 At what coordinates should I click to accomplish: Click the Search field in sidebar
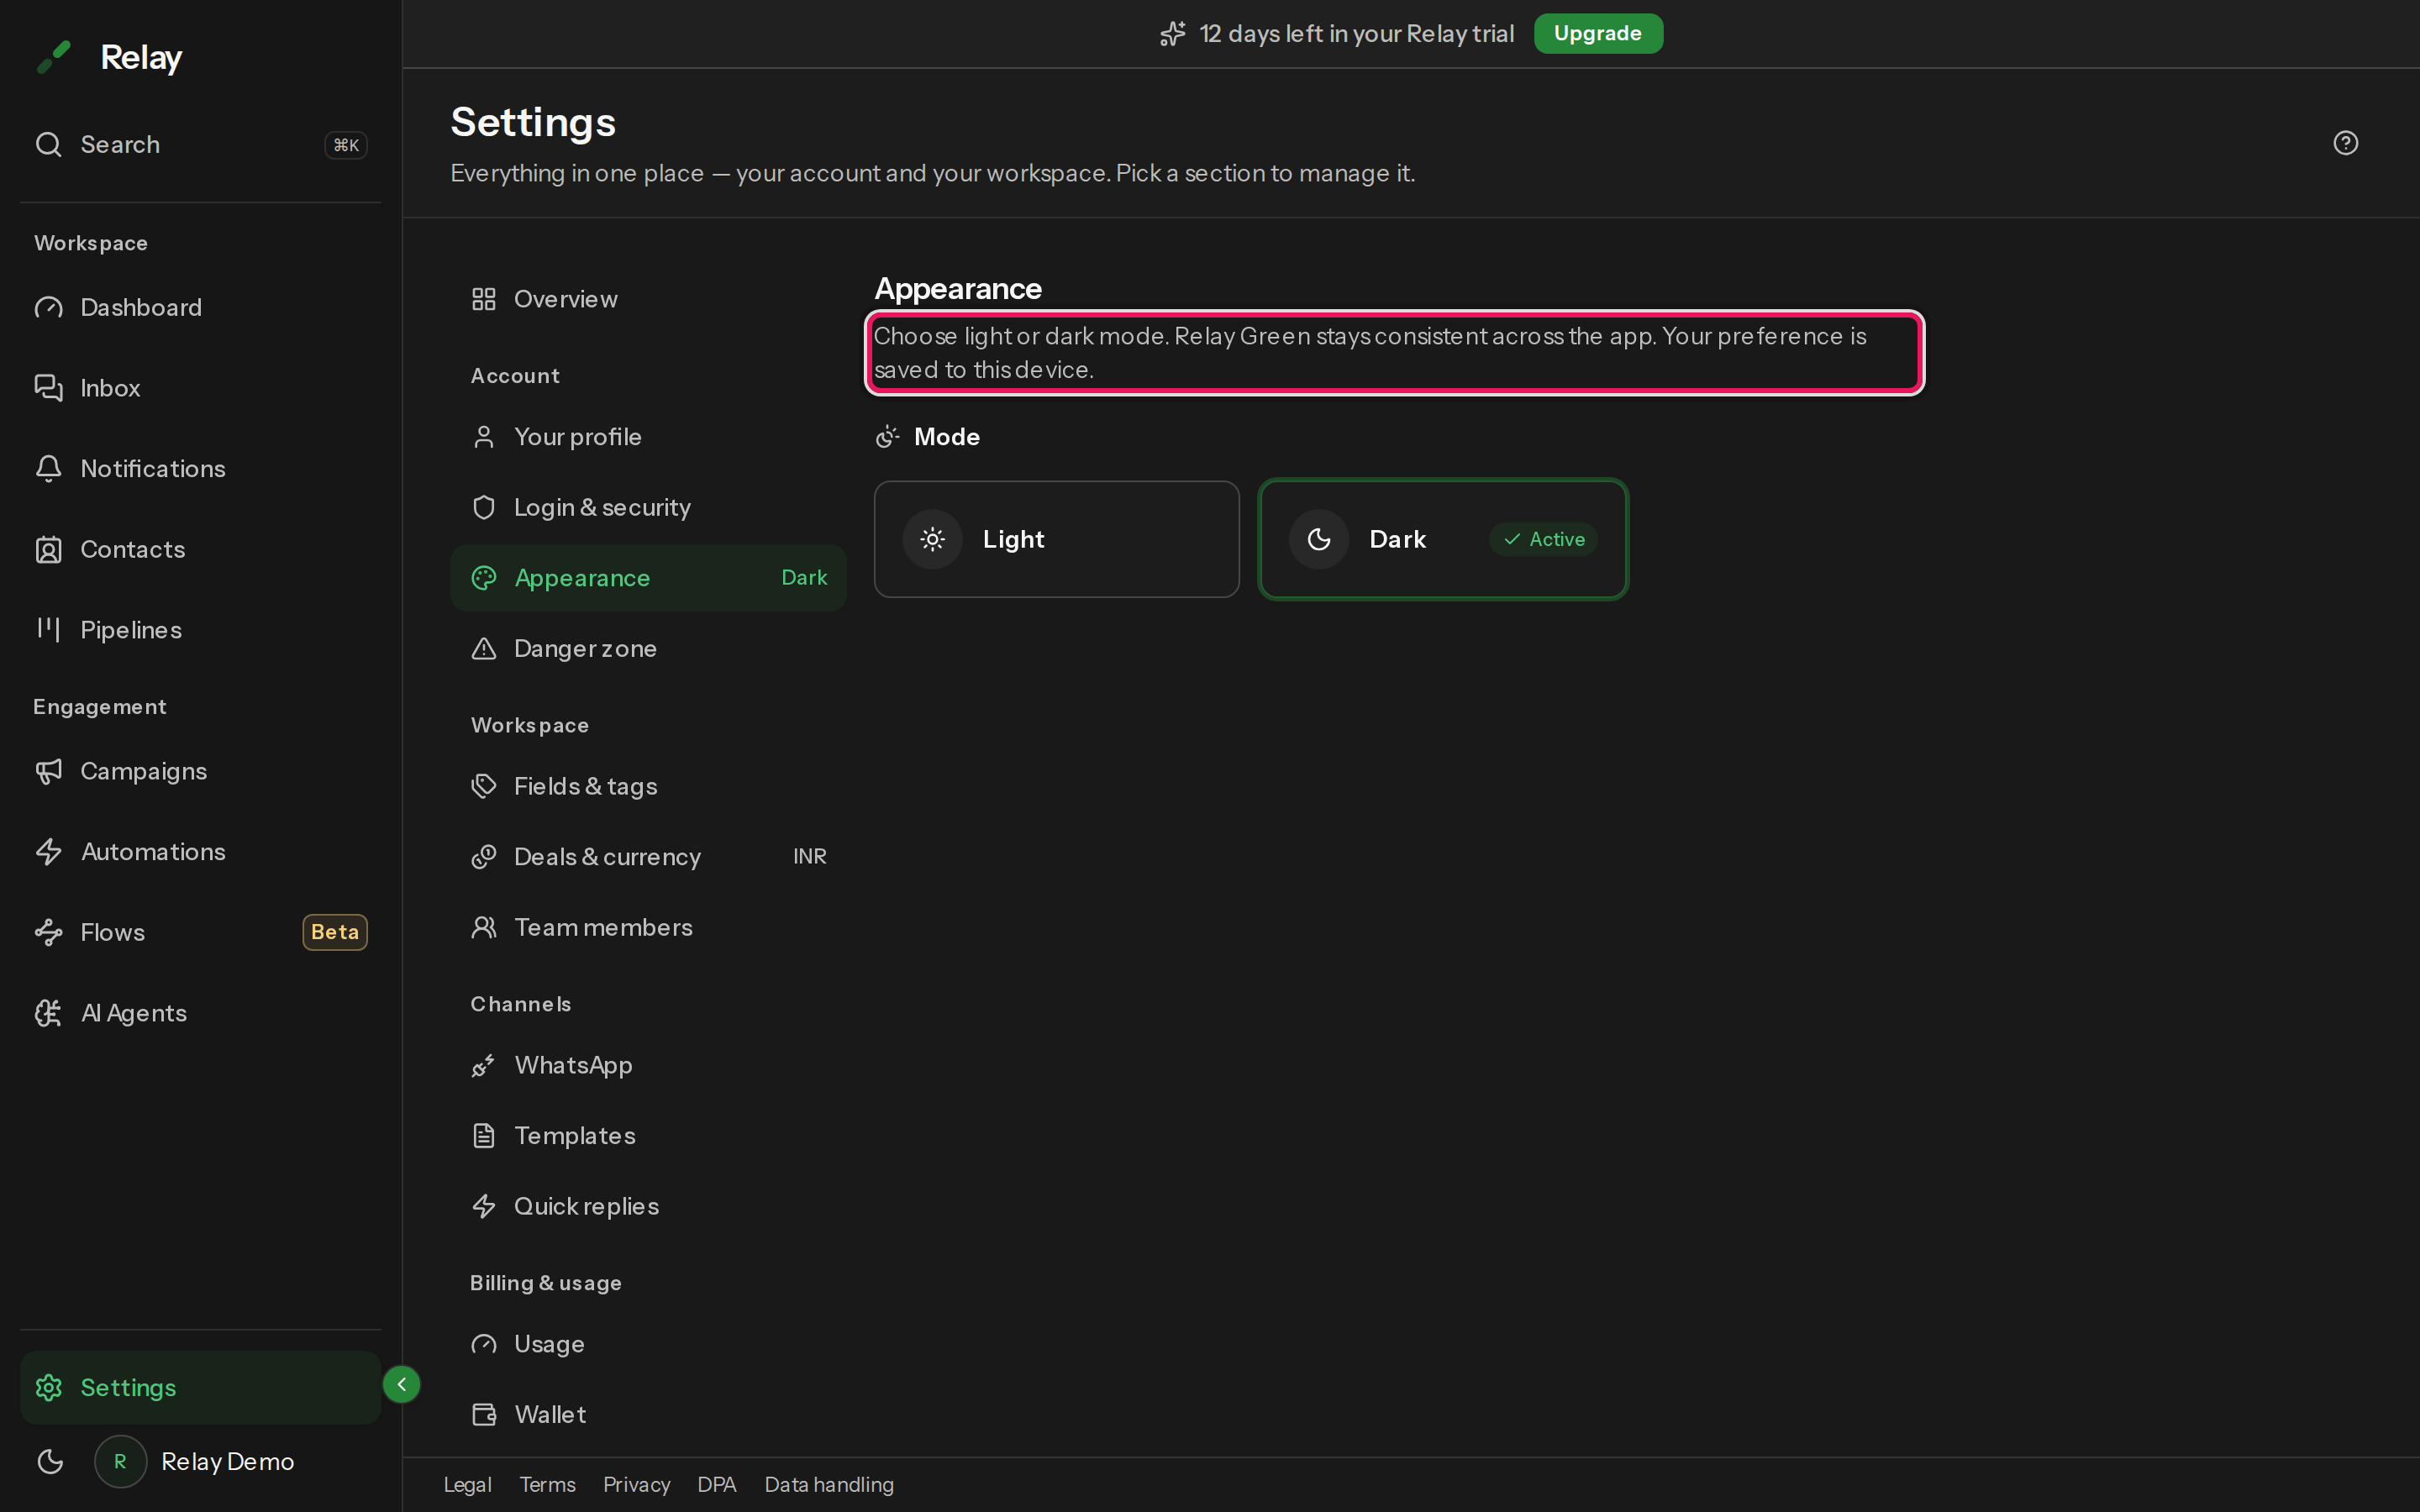(200, 144)
